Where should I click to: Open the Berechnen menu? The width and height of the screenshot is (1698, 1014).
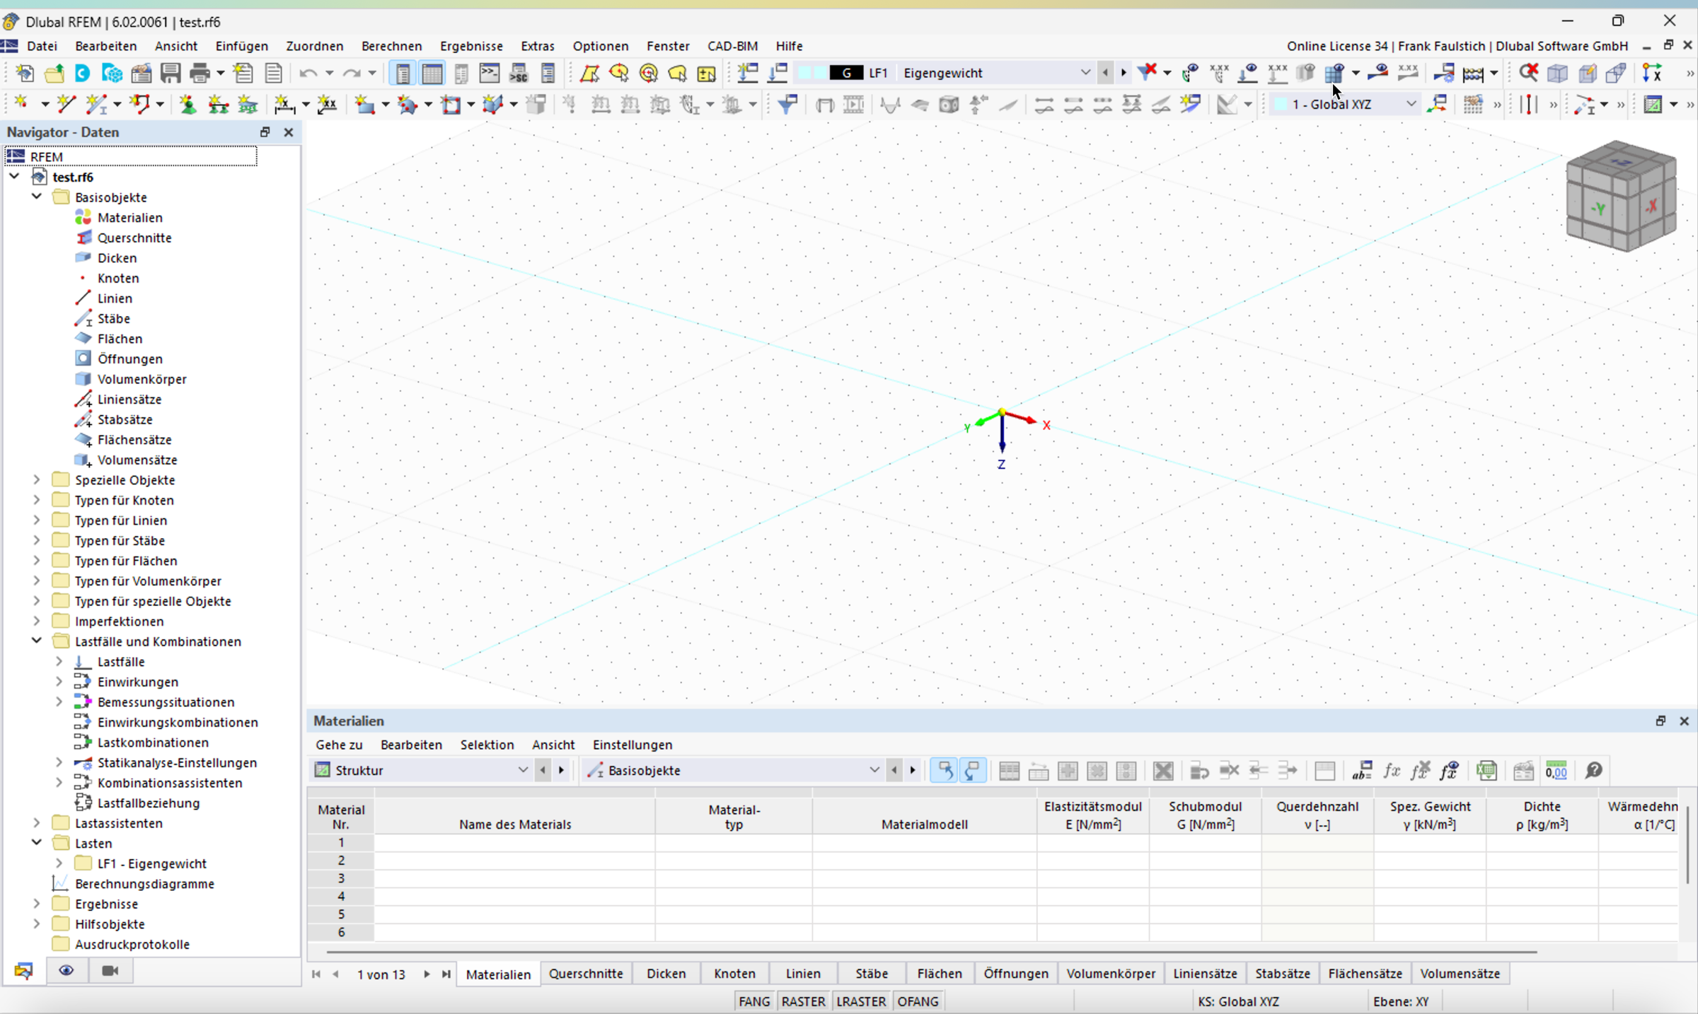click(x=391, y=46)
